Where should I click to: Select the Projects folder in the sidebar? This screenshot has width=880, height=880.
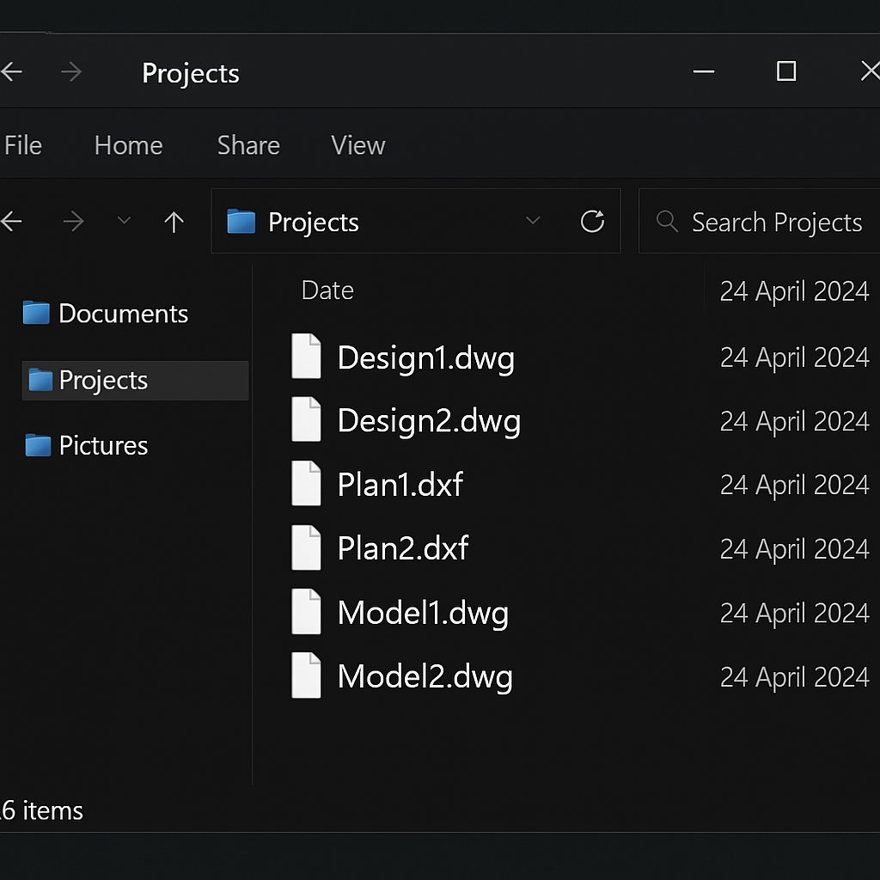pyautogui.click(x=103, y=380)
